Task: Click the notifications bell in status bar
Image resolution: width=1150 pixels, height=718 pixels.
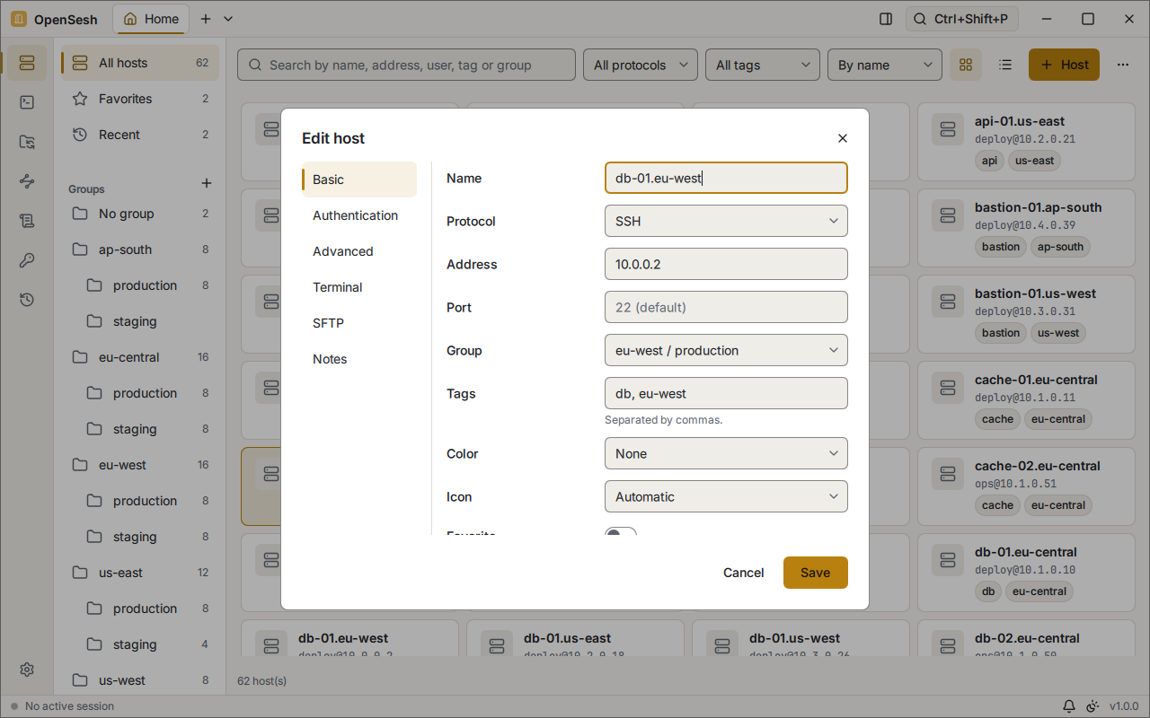Action: click(x=1069, y=706)
